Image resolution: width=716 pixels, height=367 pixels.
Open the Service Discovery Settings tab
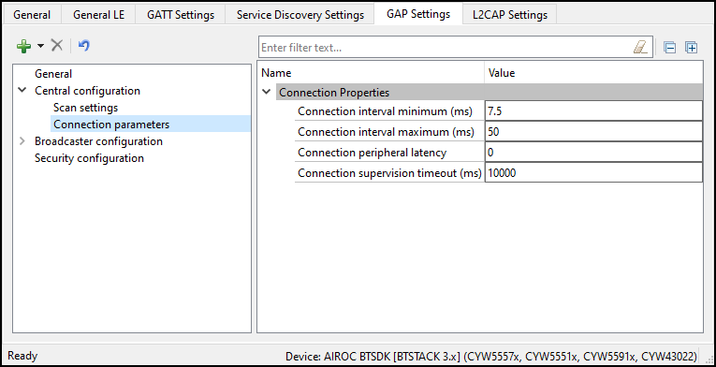[300, 15]
